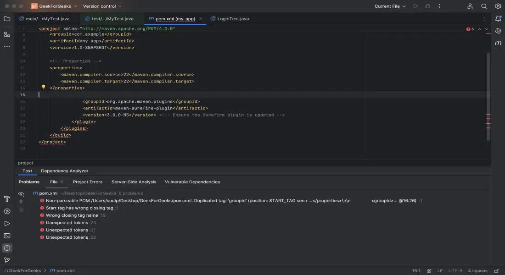Open the Project tool window folder icon
Viewport: 505px width, 275px height.
coord(7,19)
